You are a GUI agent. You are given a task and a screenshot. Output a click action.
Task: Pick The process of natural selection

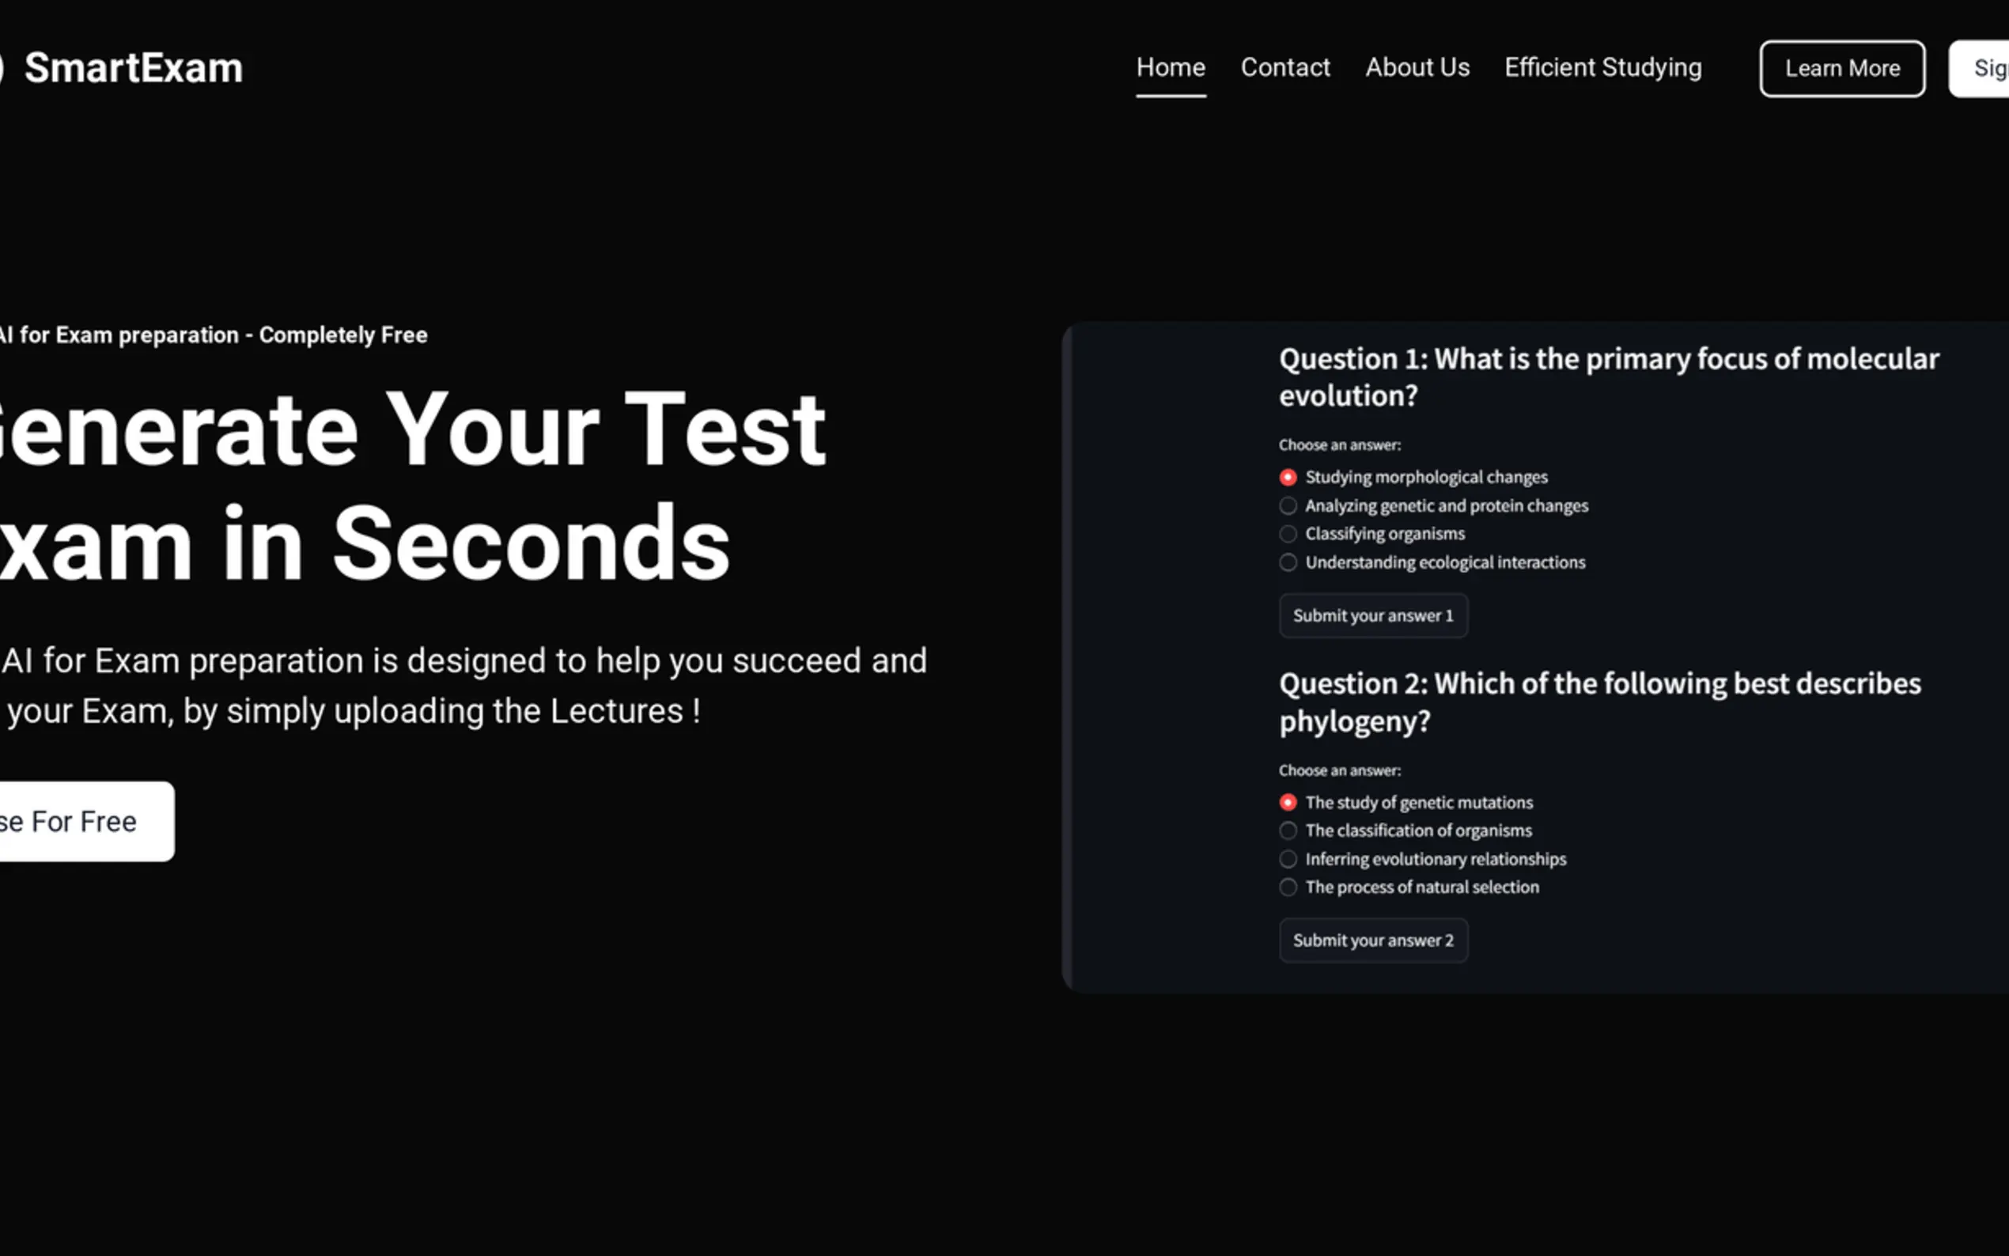point(1288,887)
